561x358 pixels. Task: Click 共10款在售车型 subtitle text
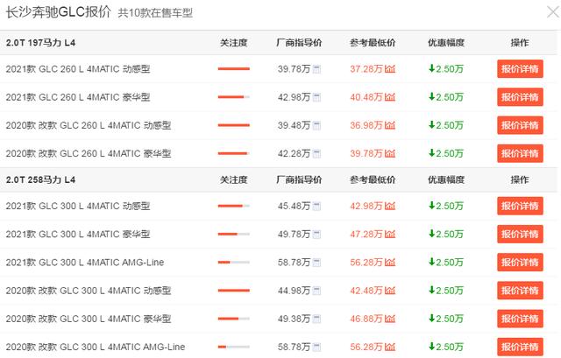coord(155,13)
